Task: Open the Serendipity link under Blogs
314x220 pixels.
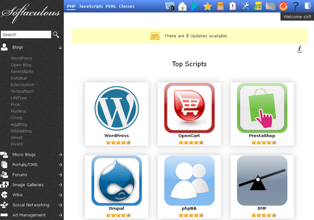Action: (x=22, y=72)
